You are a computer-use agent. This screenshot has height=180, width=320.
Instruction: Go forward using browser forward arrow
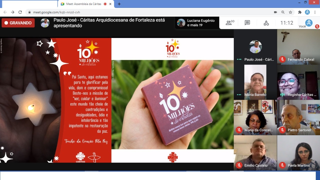tap(12, 12)
